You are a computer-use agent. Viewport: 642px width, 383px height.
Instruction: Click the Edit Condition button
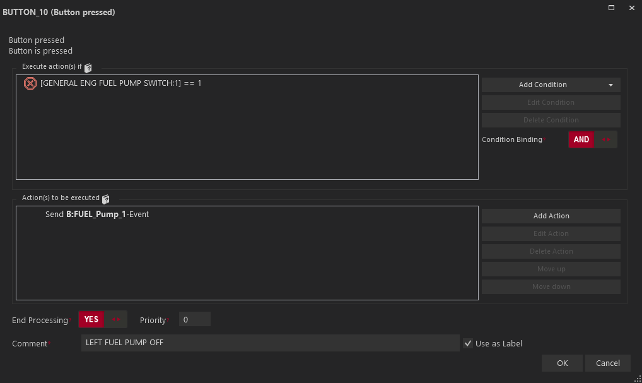[551, 102]
